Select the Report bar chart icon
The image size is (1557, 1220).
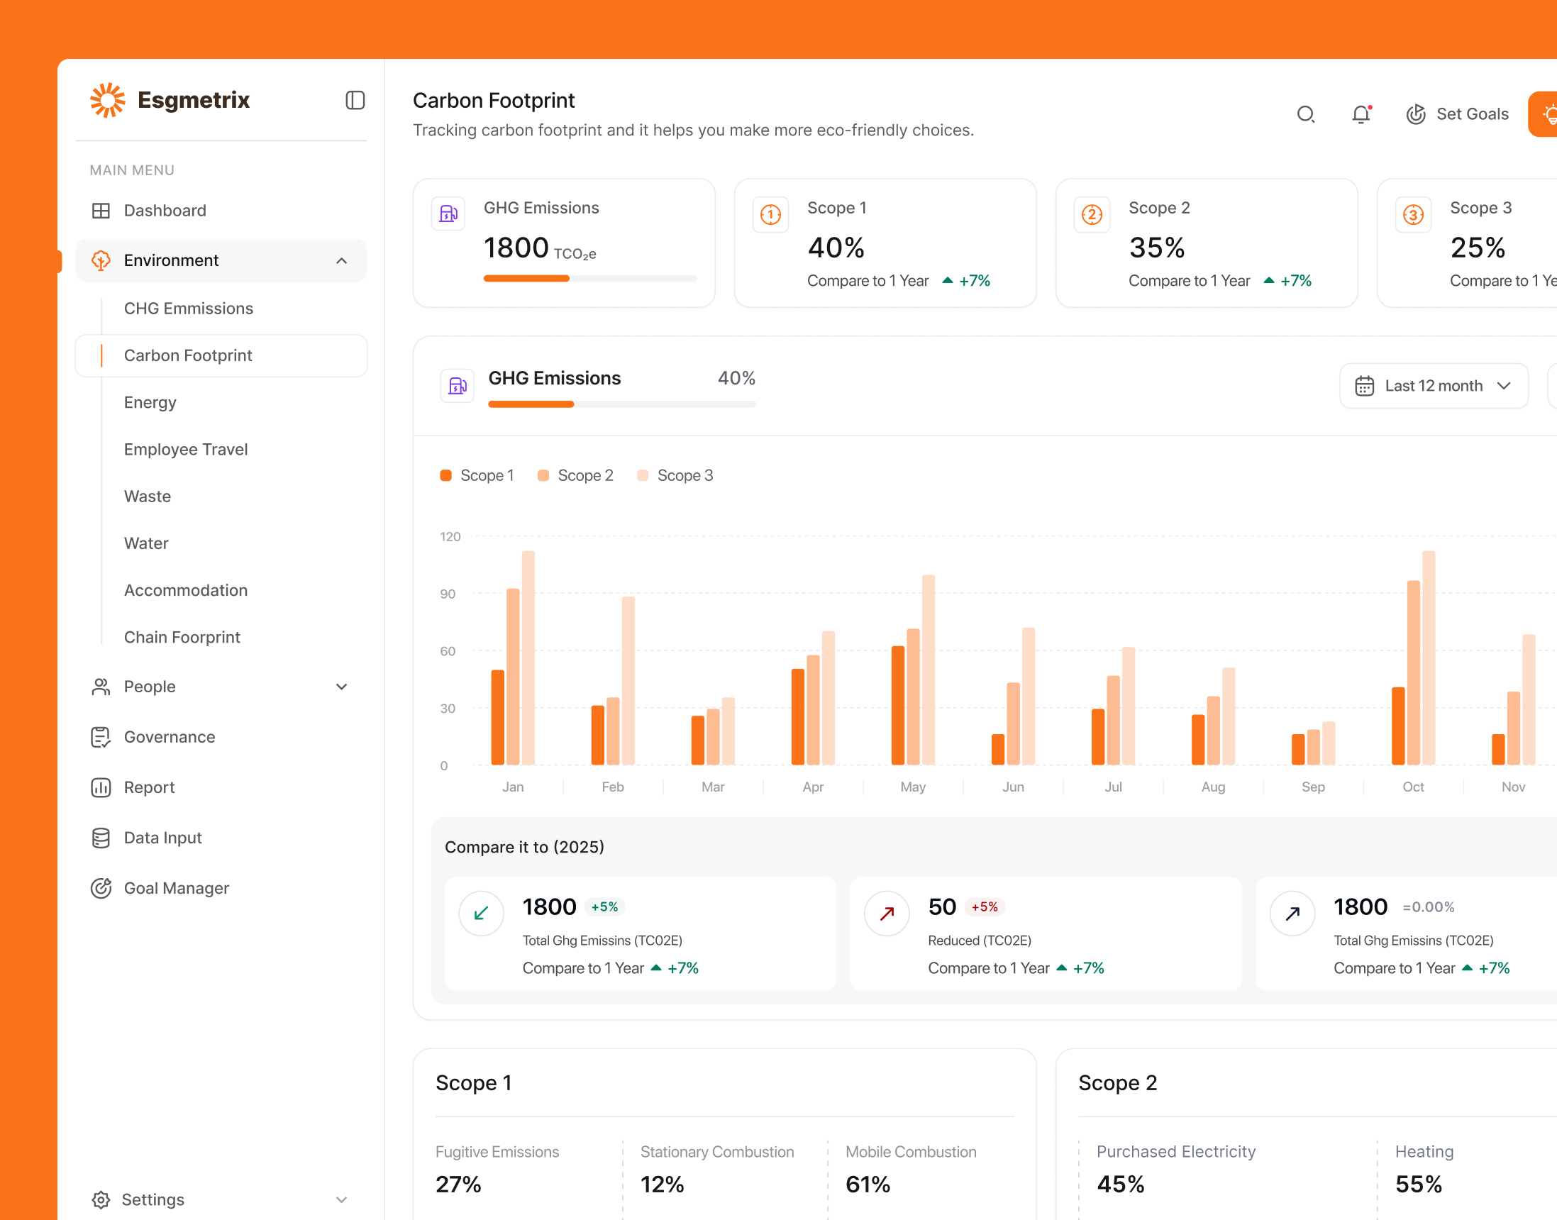(101, 787)
